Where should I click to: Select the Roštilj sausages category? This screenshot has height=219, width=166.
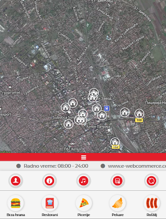coord(151,206)
